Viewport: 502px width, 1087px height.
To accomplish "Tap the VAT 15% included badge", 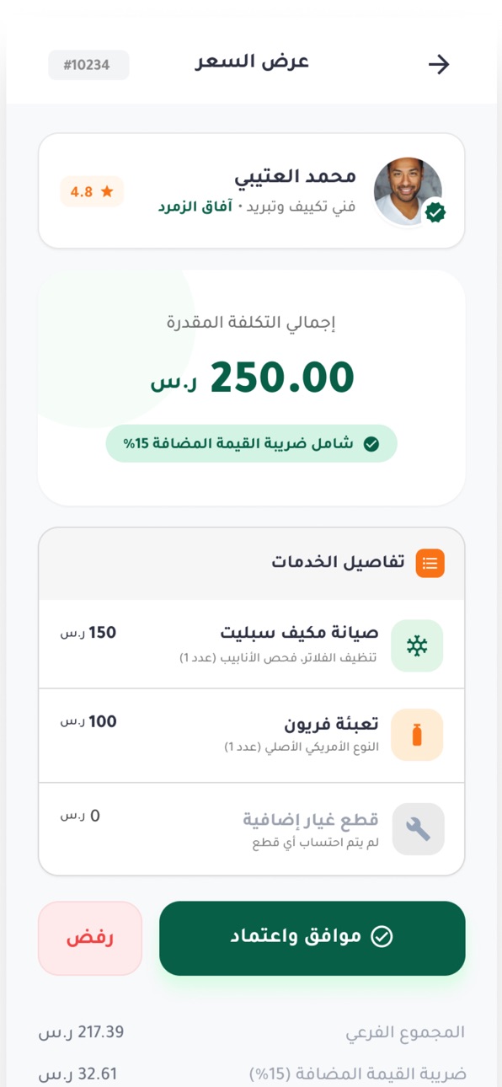I will 251,443.
